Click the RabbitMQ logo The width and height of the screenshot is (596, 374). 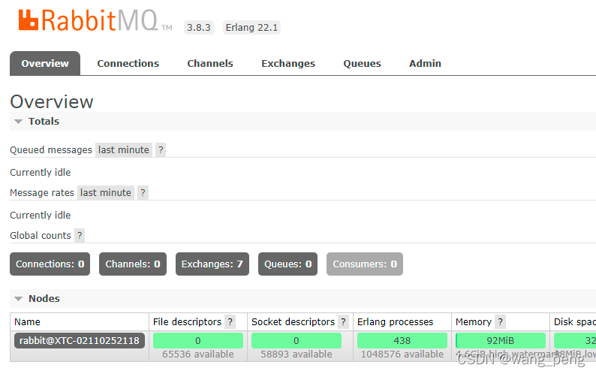(x=95, y=20)
